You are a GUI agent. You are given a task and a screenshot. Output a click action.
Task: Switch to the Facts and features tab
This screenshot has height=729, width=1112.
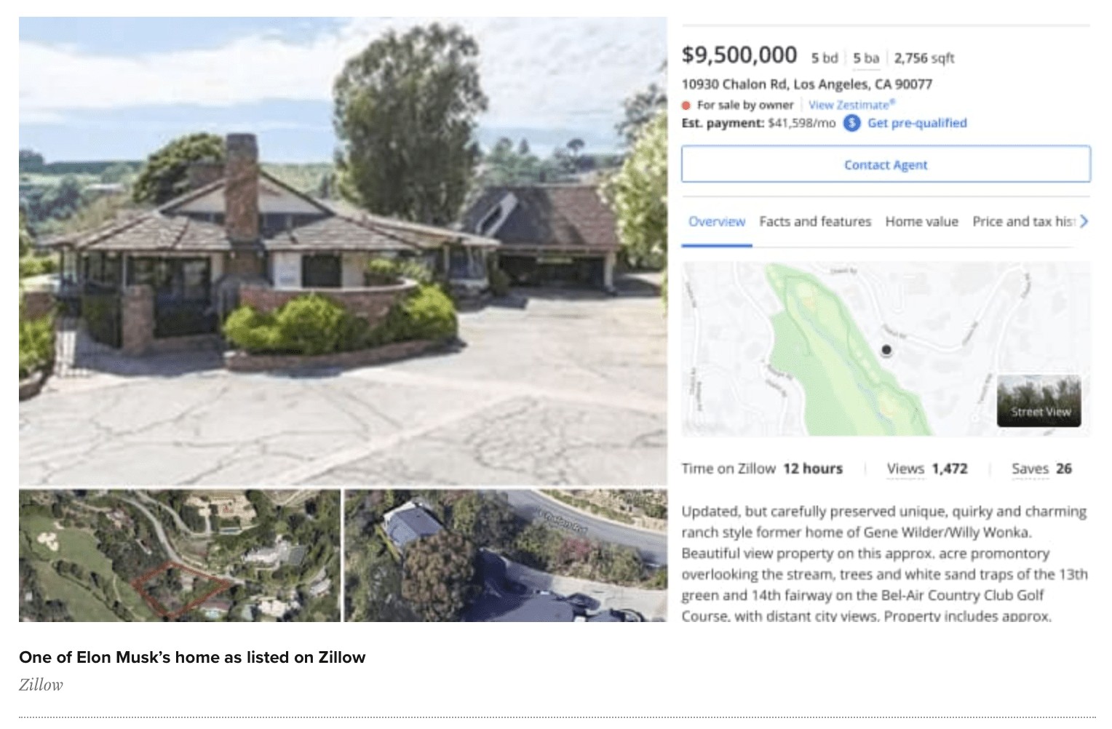(815, 221)
